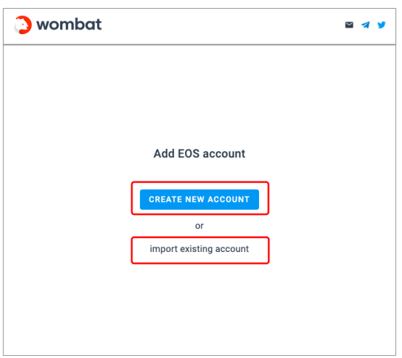Click the dark envelope icon in header
Image resolution: width=402 pixels, height=358 pixels.
coord(349,25)
